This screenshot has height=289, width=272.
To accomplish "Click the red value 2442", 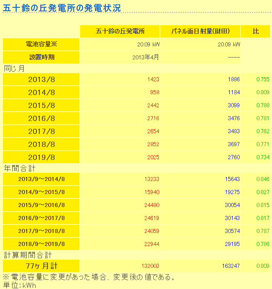I will (153, 105).
